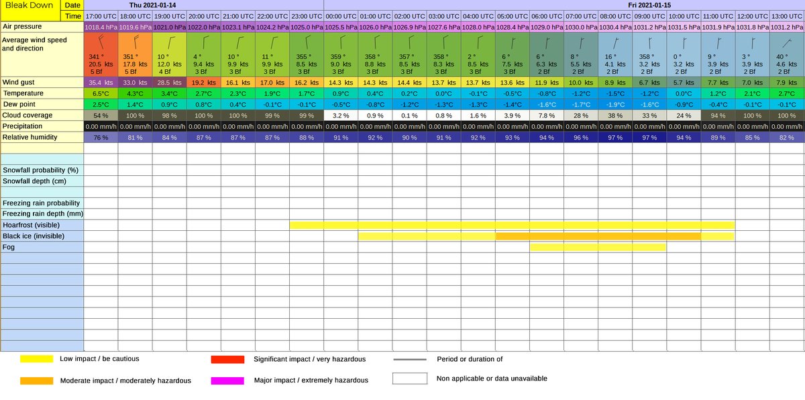Select the wind barb icon under 12:00 UTC

coord(752,44)
